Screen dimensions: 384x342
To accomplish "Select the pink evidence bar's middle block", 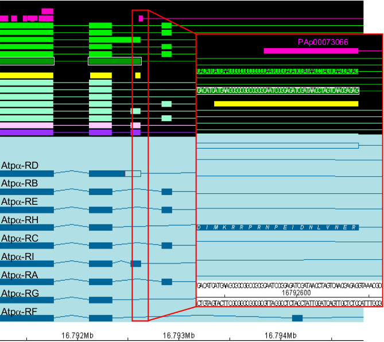I will 100,125.
